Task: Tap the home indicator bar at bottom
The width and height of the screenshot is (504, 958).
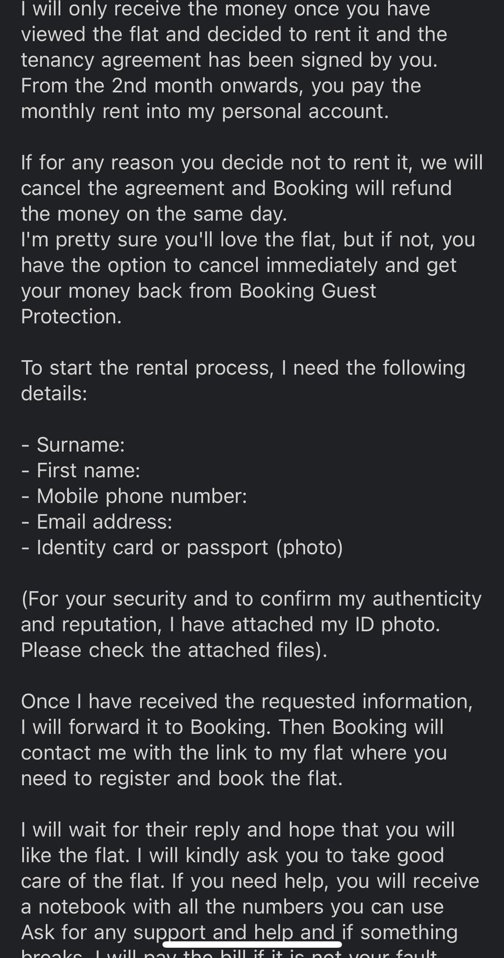Action: point(252,944)
